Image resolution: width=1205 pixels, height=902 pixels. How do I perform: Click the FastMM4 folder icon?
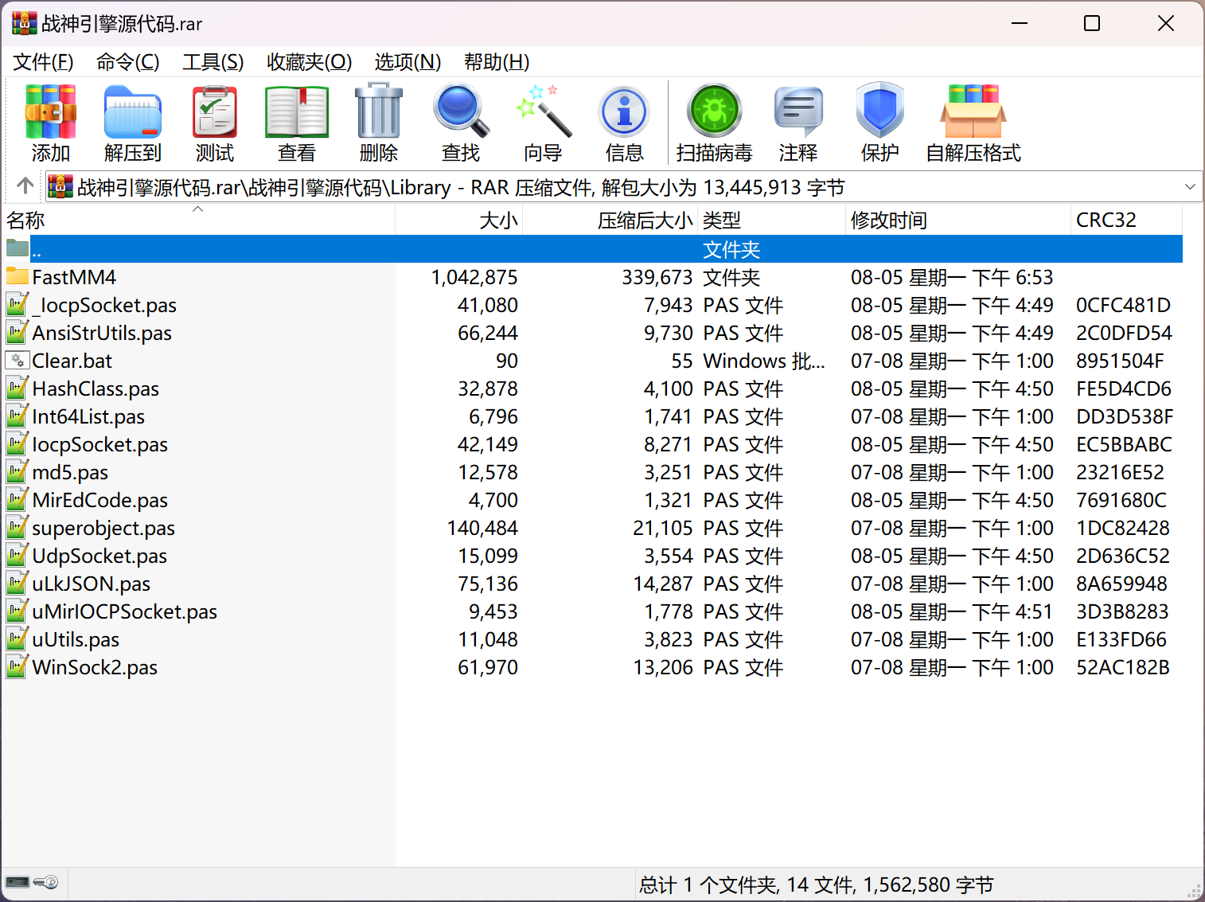point(18,276)
